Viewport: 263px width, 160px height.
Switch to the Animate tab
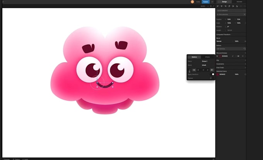[x=239, y=2]
